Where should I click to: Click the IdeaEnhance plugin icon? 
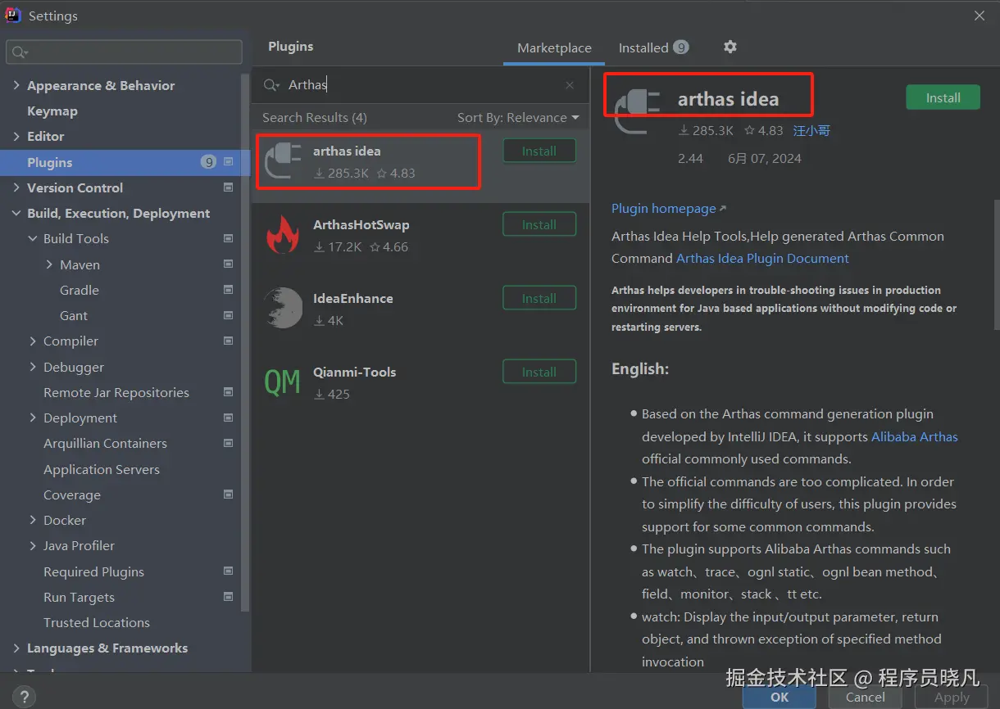(284, 309)
